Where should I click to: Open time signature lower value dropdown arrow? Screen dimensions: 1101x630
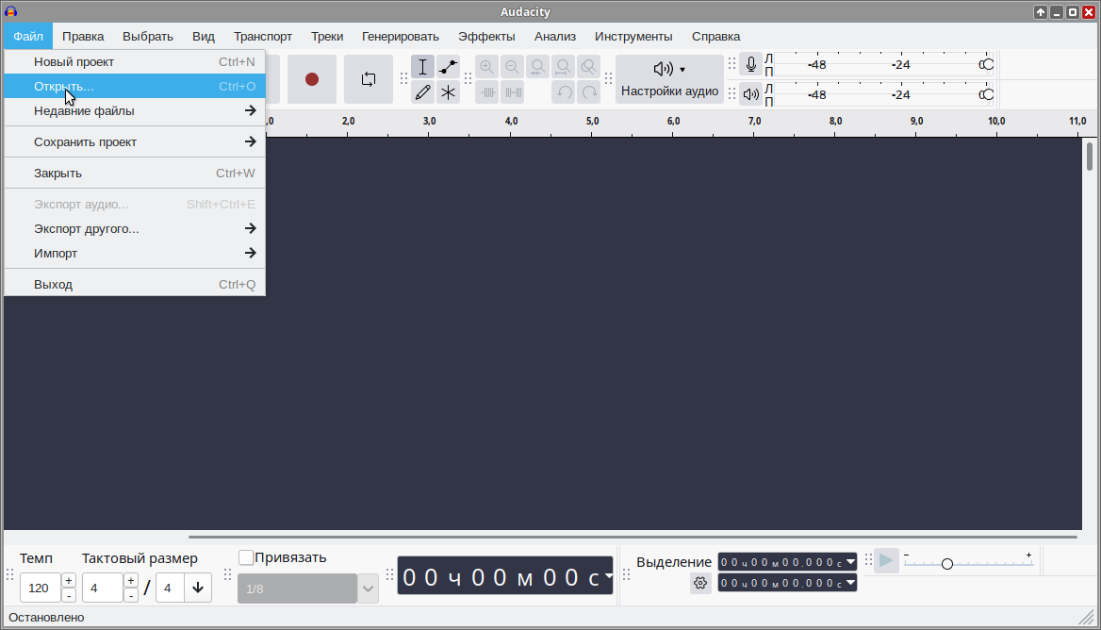(x=198, y=588)
